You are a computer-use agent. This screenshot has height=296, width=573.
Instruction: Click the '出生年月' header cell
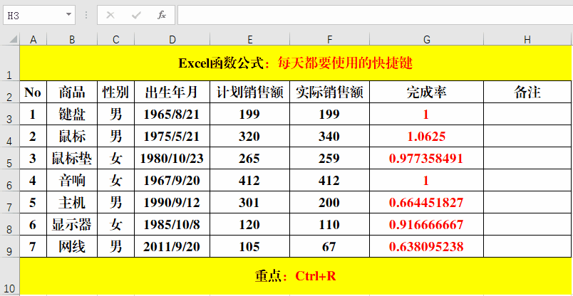(x=172, y=92)
